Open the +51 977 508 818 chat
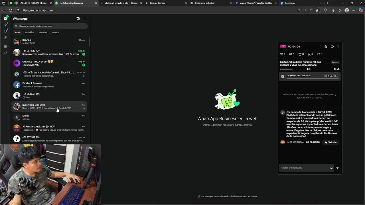 50,139
